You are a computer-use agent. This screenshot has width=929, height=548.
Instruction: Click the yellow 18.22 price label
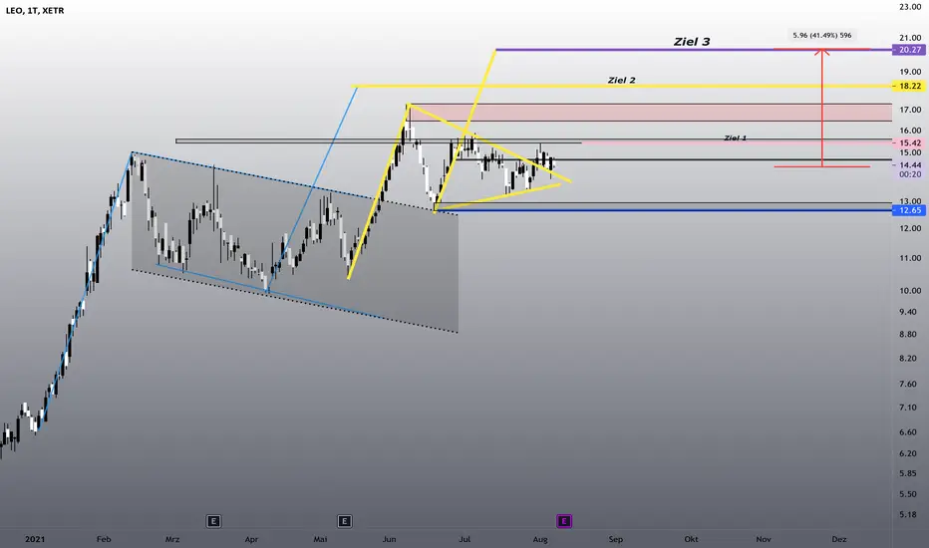[x=909, y=86]
